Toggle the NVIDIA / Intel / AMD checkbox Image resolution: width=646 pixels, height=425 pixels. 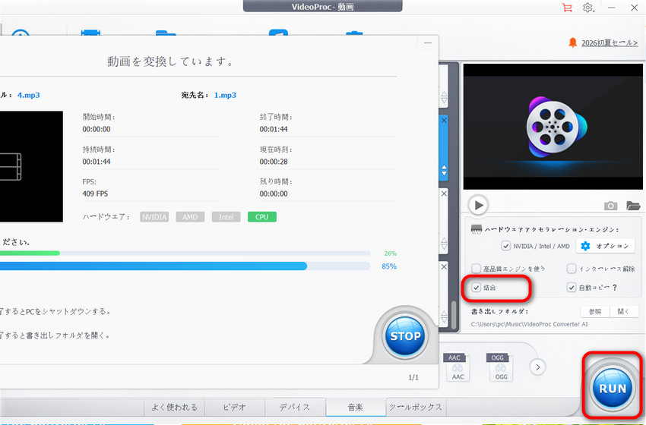(x=505, y=246)
